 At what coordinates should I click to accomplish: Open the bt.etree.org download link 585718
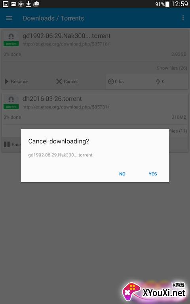66,44
